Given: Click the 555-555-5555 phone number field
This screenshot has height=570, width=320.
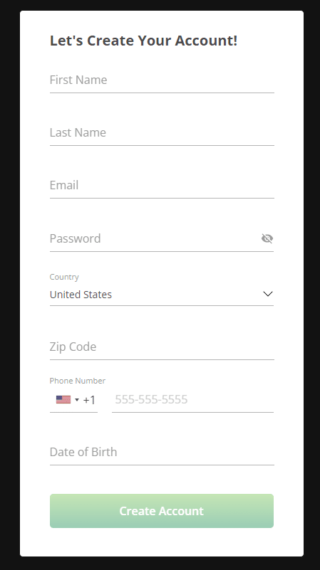Looking at the screenshot, I should click(x=192, y=399).
